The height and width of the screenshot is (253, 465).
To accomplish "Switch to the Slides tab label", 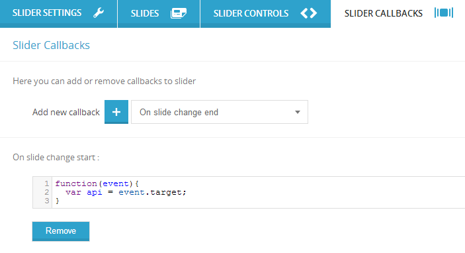I will point(145,13).
